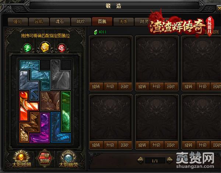Screen dimensions: 221x173
Task: Select the green vertical totem piece
Action: pos(66,111)
